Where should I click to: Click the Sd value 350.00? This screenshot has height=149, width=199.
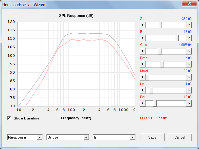pos(187,19)
